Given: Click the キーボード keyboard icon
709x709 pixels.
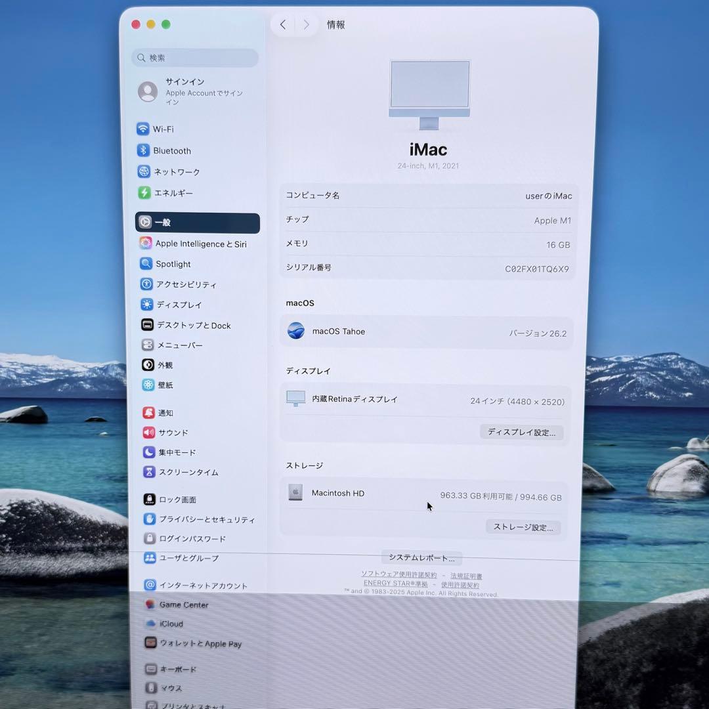Looking at the screenshot, I should 151,669.
